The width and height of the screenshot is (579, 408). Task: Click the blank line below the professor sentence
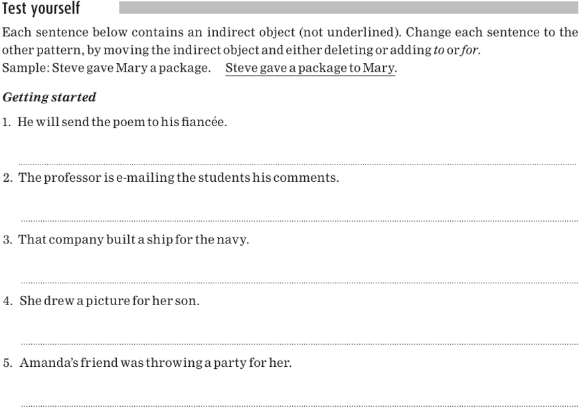point(299,220)
